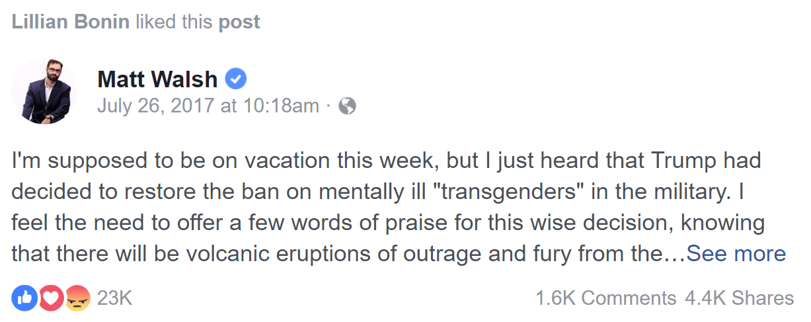This screenshot has width=811, height=322.
Task: Click the blue thumbs-up Like reaction icon
Action: click(24, 298)
